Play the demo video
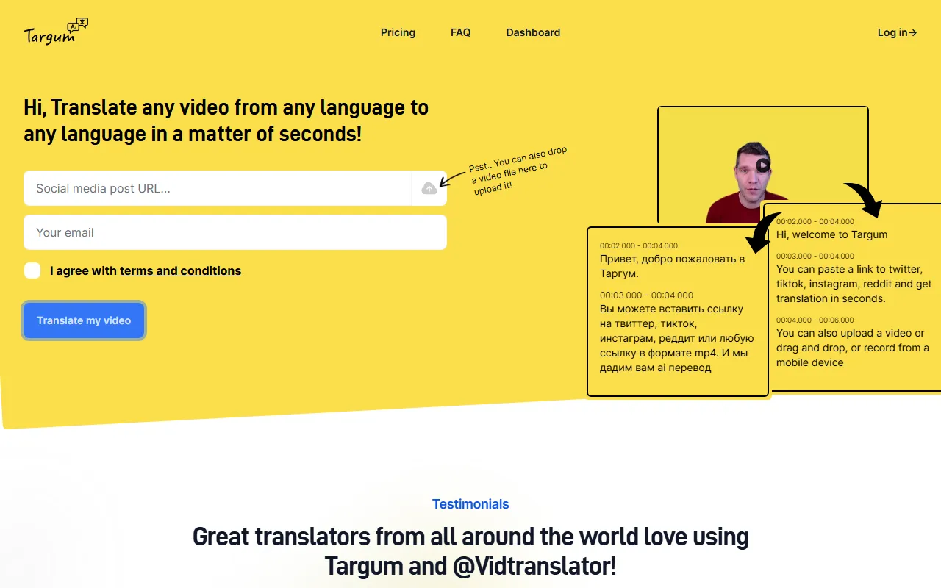Screen dimensions: 941x588 point(763,165)
